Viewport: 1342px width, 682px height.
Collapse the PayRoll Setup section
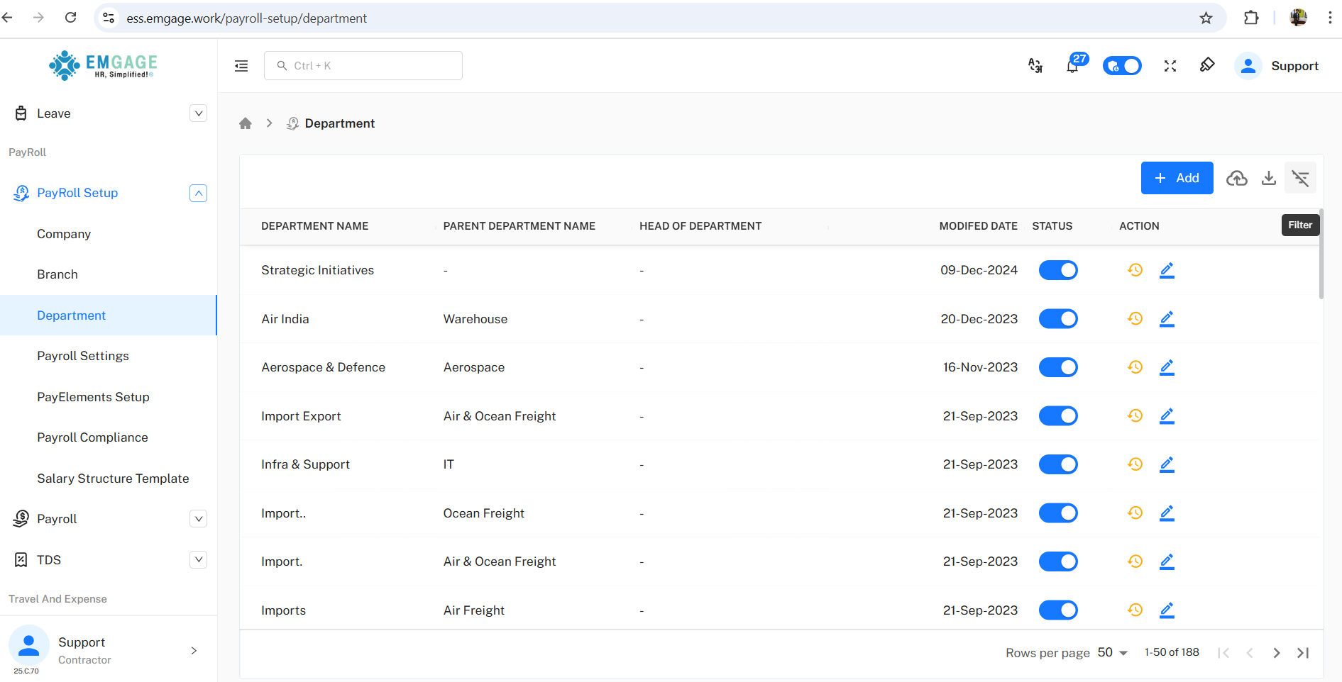(x=199, y=193)
